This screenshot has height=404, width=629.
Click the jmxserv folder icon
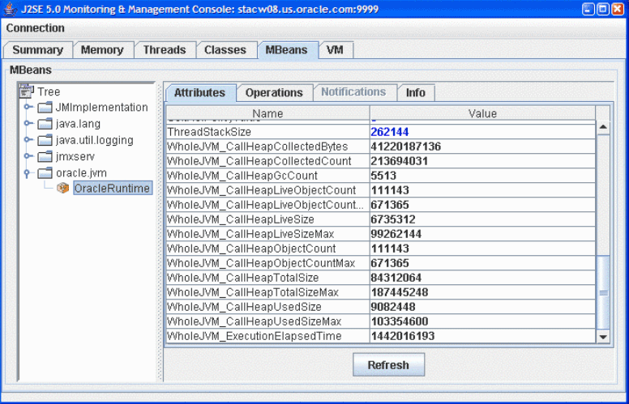(x=45, y=156)
